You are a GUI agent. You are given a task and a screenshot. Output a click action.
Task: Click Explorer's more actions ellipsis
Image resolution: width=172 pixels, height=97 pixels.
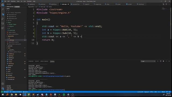pyautogui.click(x=24, y=4)
